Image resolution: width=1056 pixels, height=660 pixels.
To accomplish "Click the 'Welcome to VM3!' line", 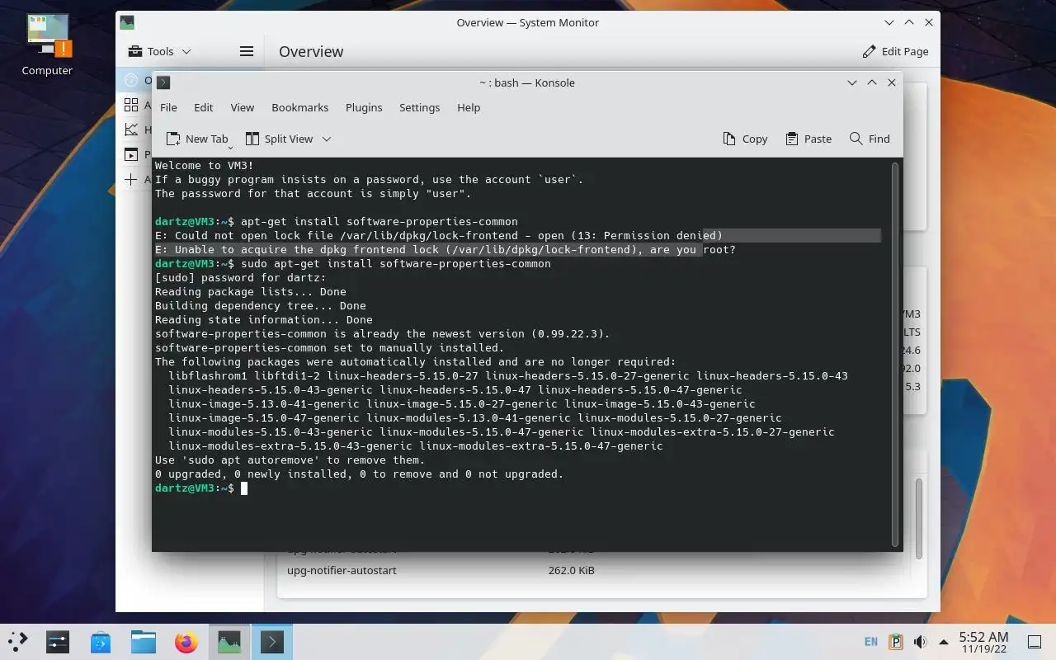I will pos(205,166).
